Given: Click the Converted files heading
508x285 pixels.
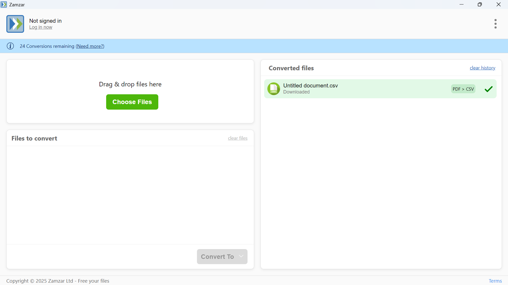Looking at the screenshot, I should coord(291,68).
